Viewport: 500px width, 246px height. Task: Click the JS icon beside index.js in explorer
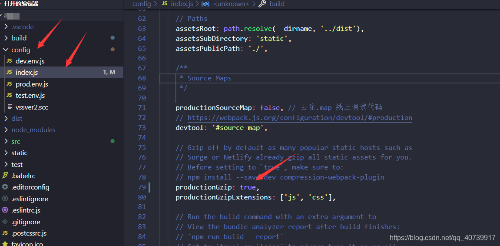10,73
